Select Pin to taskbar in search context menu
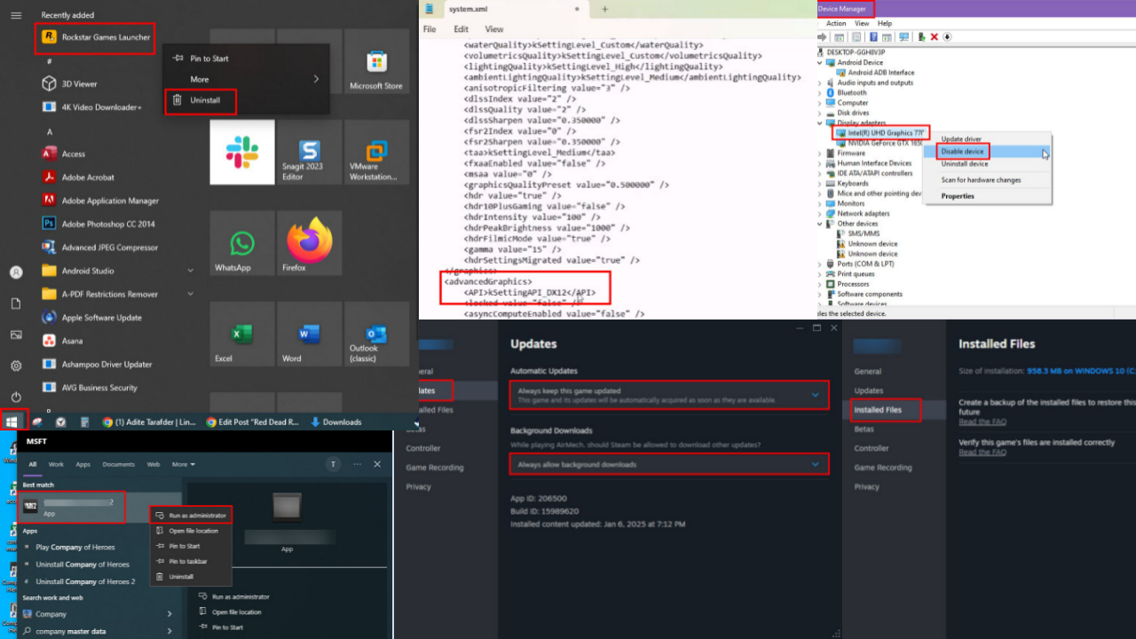 pyautogui.click(x=187, y=561)
